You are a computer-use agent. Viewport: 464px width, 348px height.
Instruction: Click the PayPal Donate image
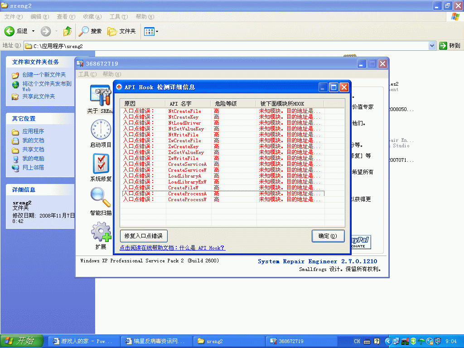click(361, 242)
